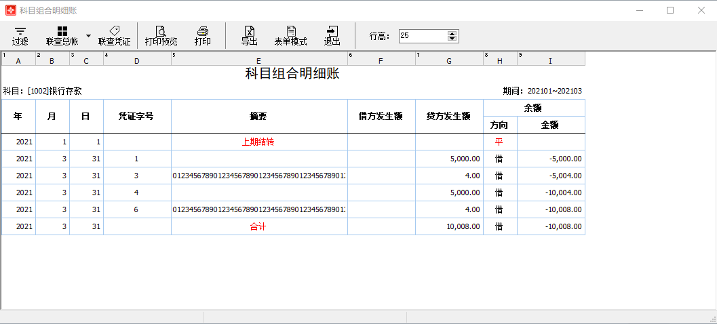The height and width of the screenshot is (324, 717).
Task: Click the 合计 total row cell
Action: tap(259, 226)
